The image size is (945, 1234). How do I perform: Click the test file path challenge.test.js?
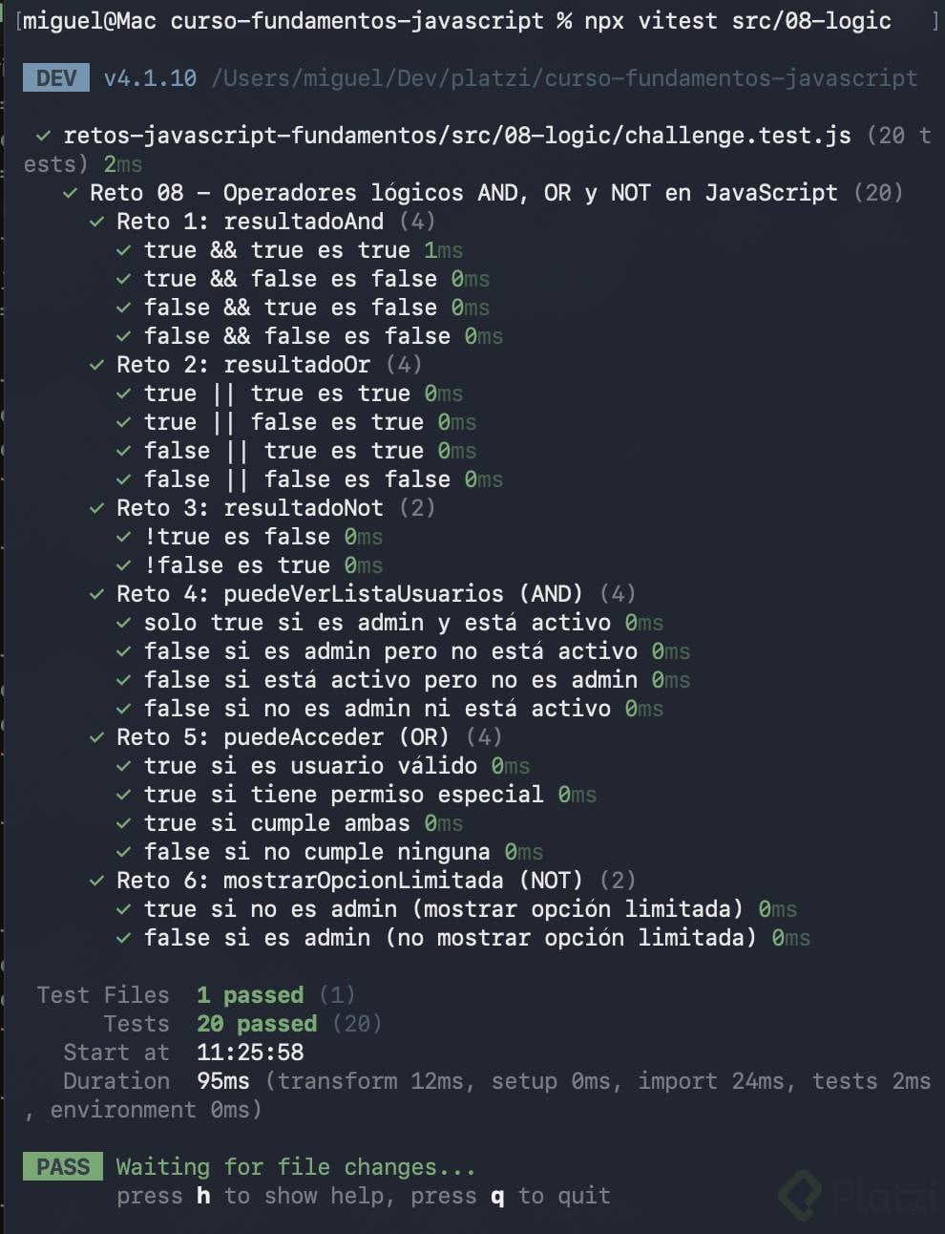pos(457,136)
